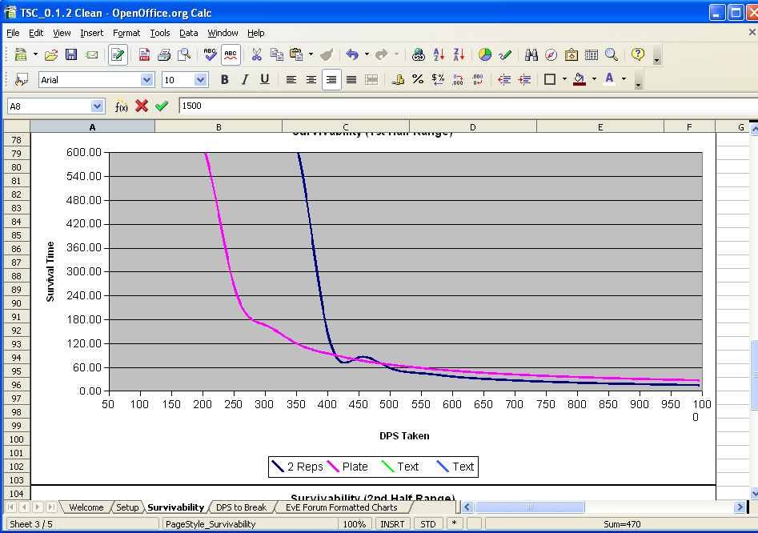Switch to the DPS to Break sheet tab

pos(241,507)
